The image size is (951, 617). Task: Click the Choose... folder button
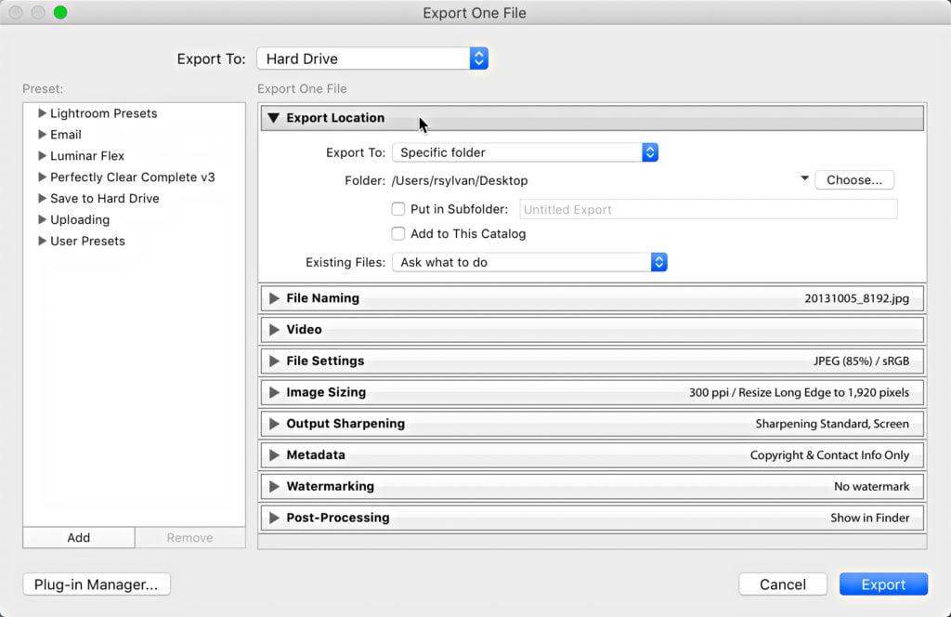click(854, 180)
